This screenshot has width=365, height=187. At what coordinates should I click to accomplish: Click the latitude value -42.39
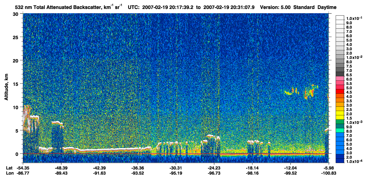(x=99, y=168)
